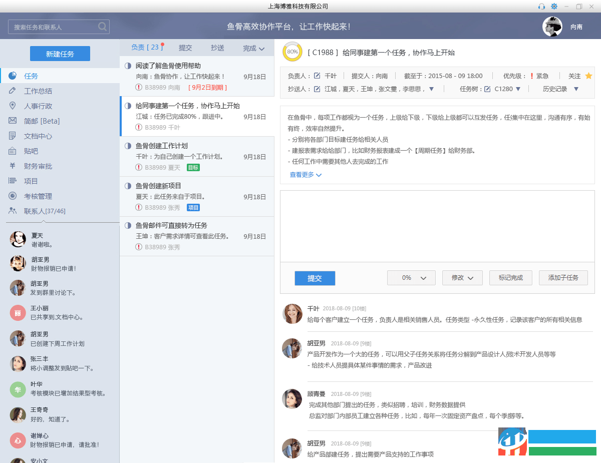Click the 80% progress ring
The width and height of the screenshot is (601, 463).
click(292, 52)
